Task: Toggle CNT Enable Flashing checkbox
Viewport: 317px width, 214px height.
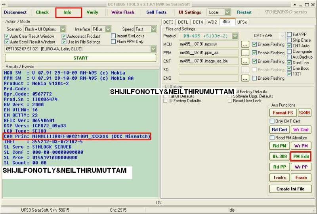Action: coord(254,61)
